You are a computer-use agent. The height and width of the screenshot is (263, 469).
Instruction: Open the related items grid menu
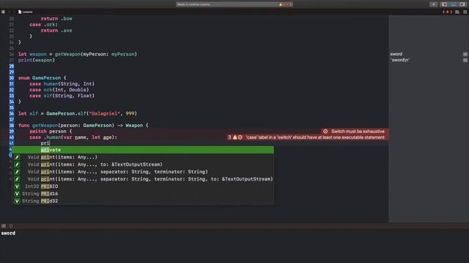(3, 12)
